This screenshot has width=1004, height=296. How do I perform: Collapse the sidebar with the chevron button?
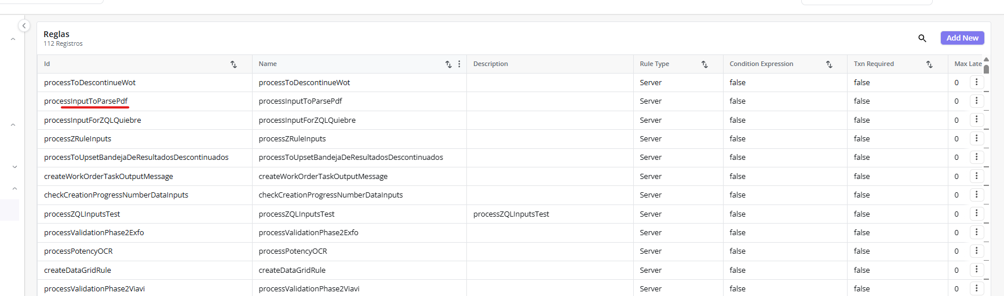coord(24,25)
